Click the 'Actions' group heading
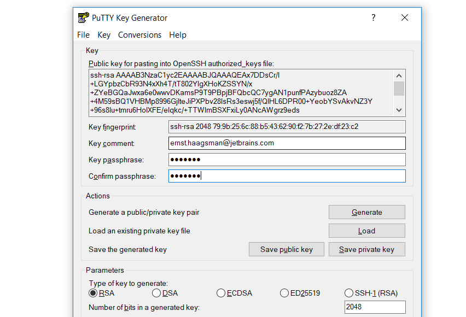Image resolution: width=466 pixels, height=317 pixels. click(98, 196)
